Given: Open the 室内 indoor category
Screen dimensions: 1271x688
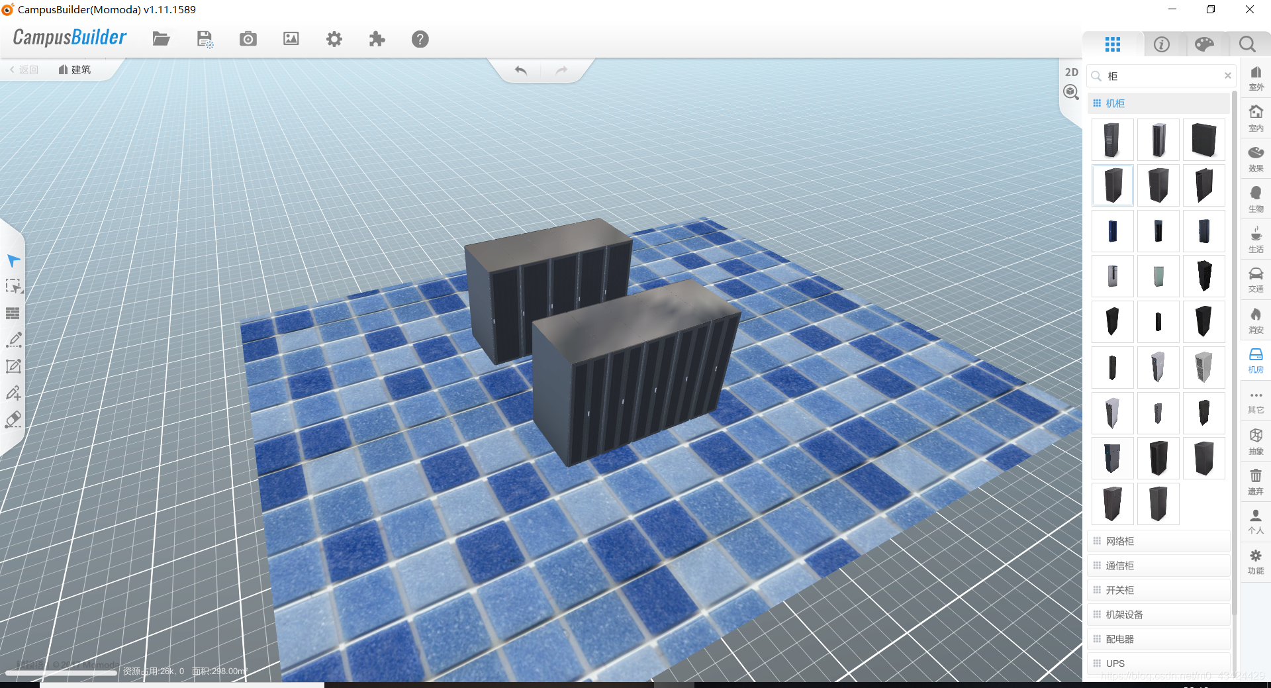Looking at the screenshot, I should coord(1256,119).
